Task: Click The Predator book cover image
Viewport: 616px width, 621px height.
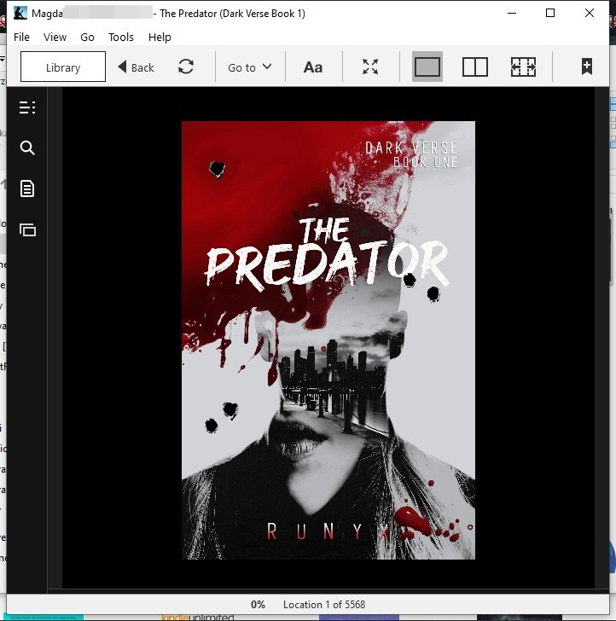Action: pos(328,340)
